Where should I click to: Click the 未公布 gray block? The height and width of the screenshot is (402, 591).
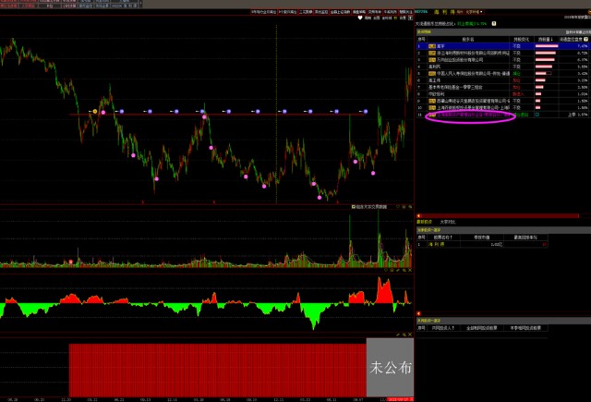pos(389,367)
